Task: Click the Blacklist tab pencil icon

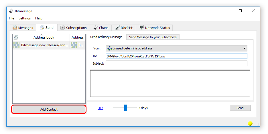Action: coord(117,27)
